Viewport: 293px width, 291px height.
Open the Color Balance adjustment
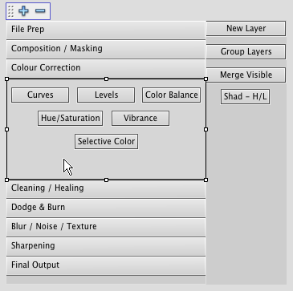(172, 95)
